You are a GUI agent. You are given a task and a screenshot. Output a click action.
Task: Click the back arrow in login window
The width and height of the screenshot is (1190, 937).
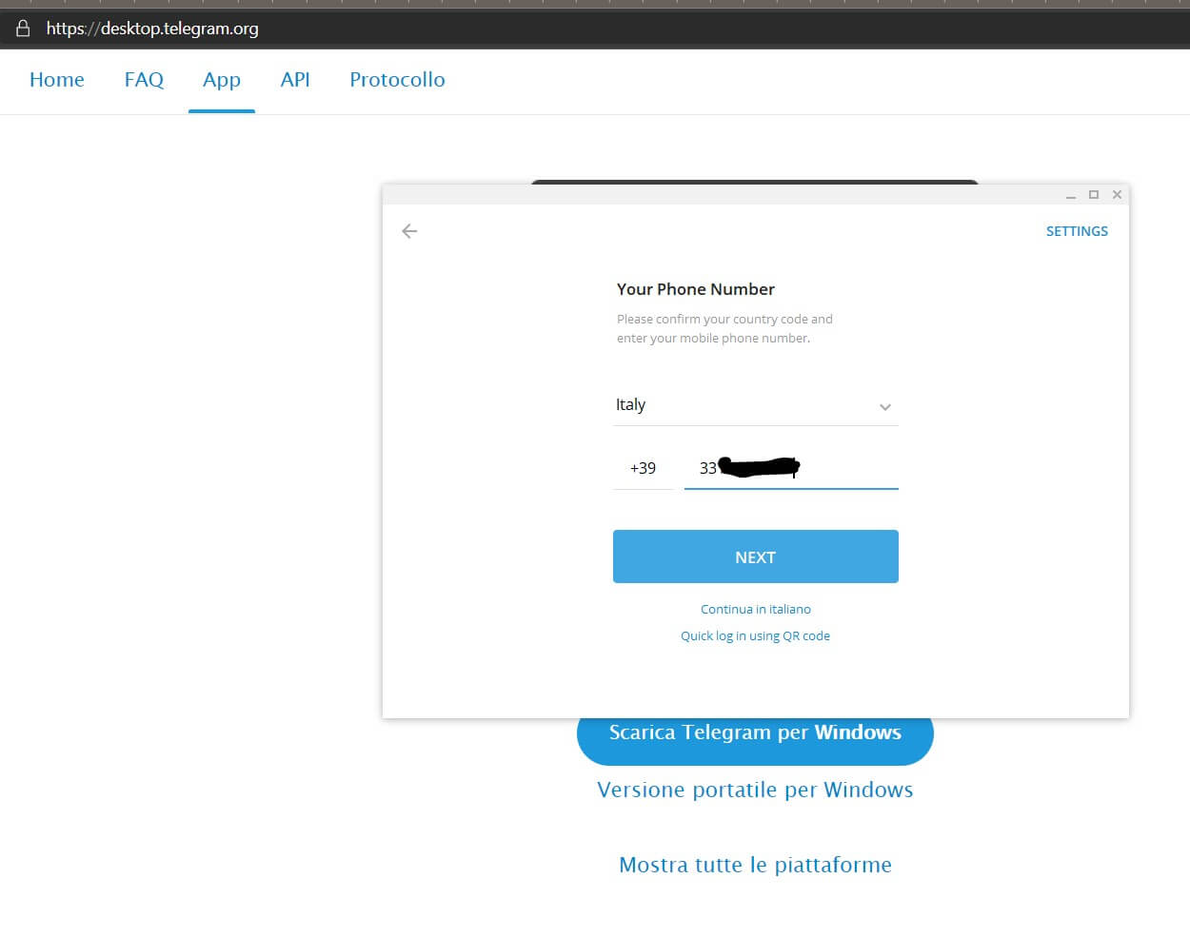point(409,231)
